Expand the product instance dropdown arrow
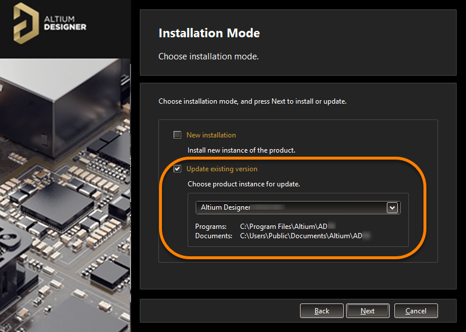The image size is (466, 332). click(392, 208)
